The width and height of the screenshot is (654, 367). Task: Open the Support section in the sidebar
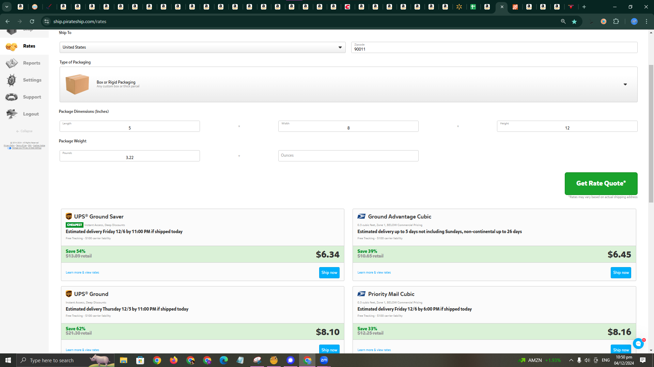click(24, 97)
